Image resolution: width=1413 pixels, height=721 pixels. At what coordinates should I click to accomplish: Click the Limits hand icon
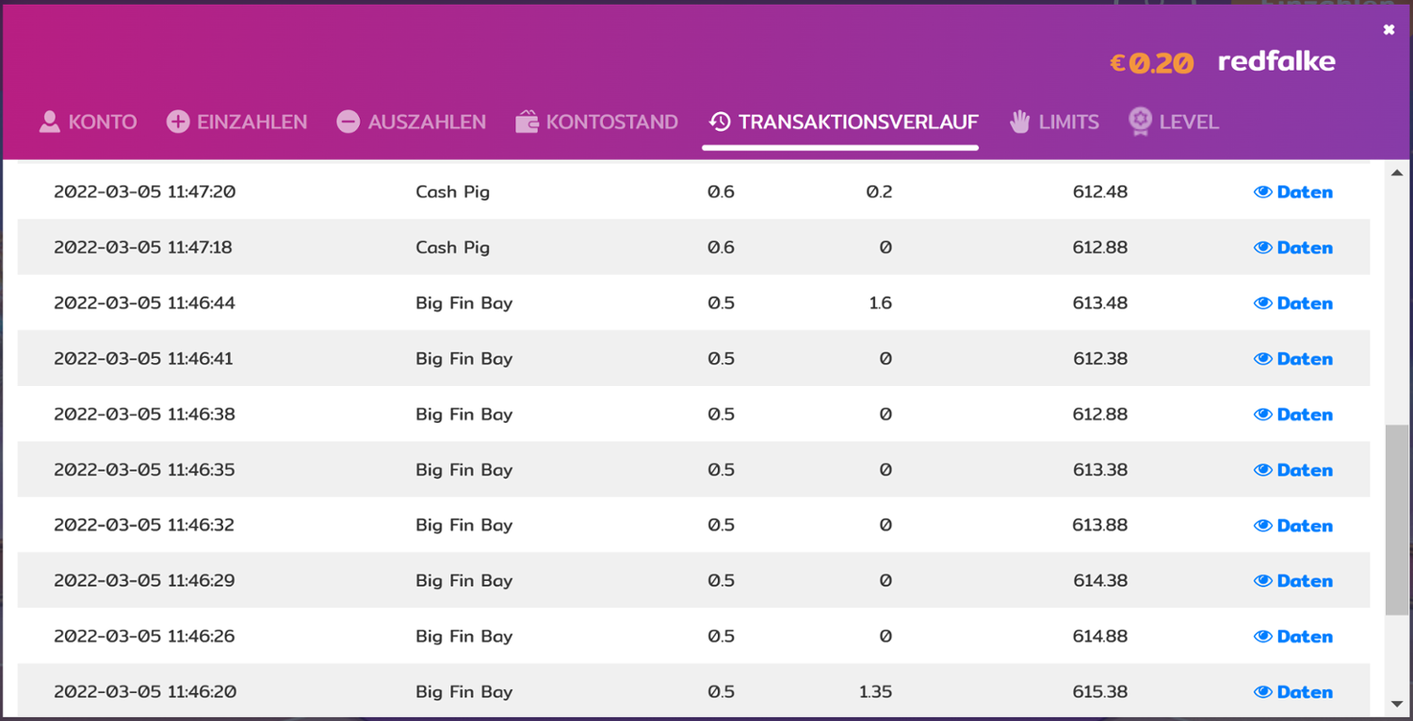click(x=1020, y=121)
